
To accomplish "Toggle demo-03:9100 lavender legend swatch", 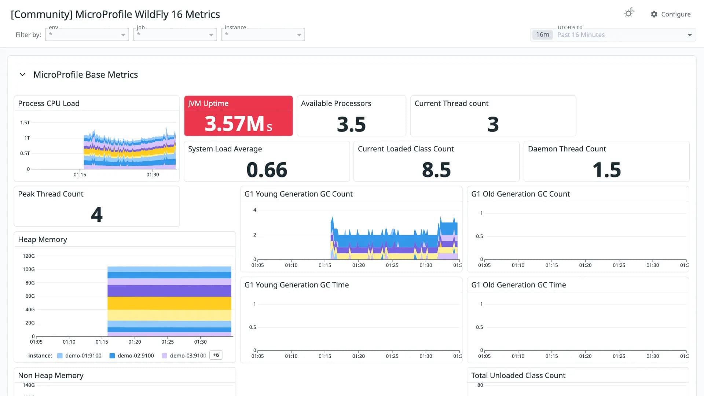I will (x=165, y=356).
